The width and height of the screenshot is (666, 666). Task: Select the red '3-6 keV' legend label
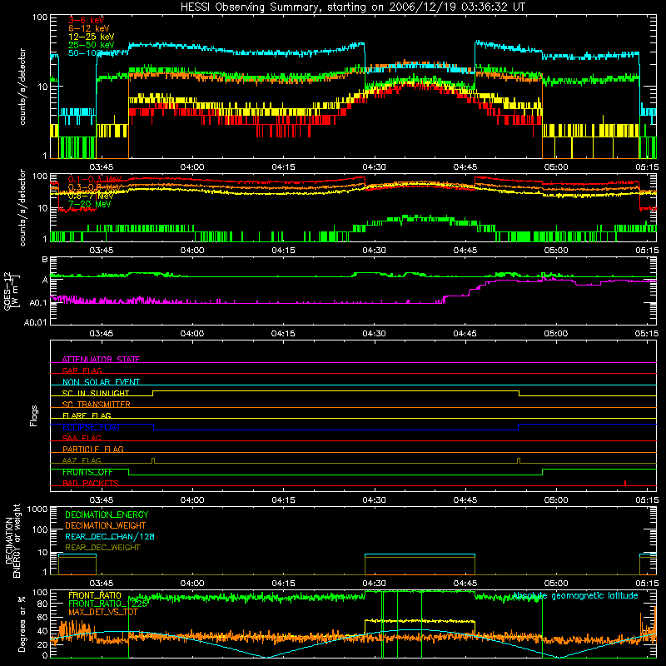click(x=86, y=20)
